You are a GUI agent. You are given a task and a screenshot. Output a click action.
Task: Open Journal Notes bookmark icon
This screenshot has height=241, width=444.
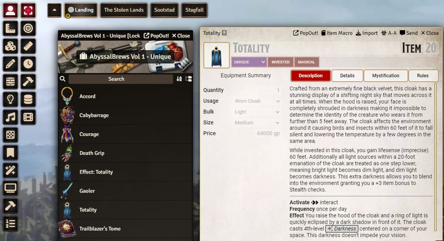11,153
